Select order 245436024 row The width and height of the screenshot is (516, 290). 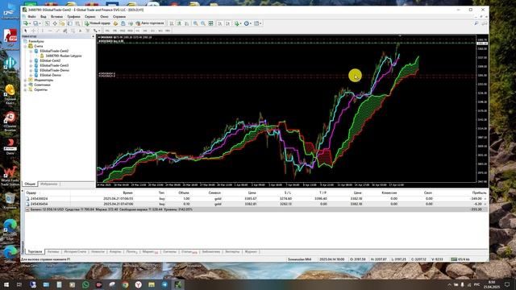coord(256,199)
